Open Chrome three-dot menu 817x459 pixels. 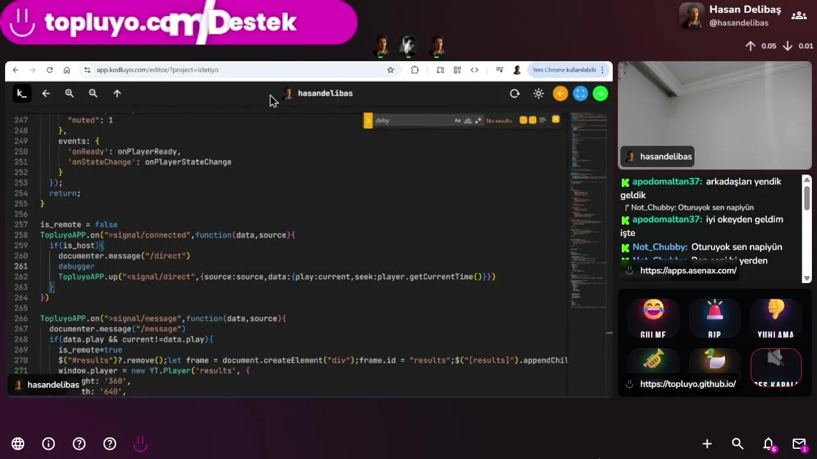(x=602, y=70)
